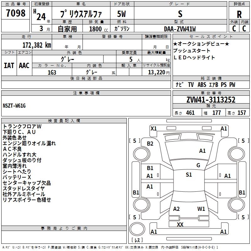Click the X1 damage marker on car diagram

(x=153, y=128)
